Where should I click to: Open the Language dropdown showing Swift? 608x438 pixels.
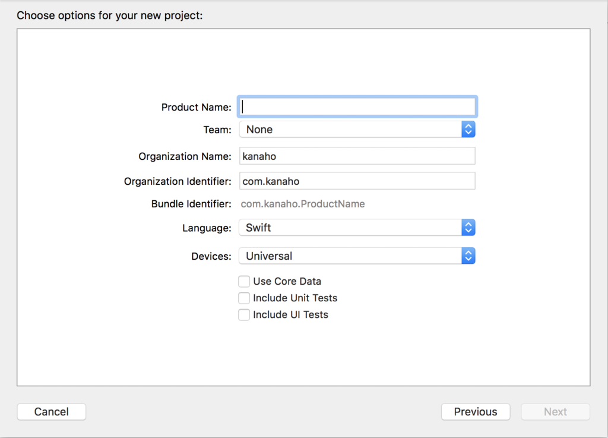click(x=350, y=228)
